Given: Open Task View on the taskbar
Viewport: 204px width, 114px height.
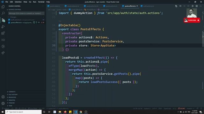Looking at the screenshot, I should point(49,112).
